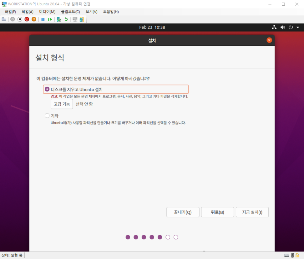
Task: Click the lock icon in status bar
Action: pyautogui.click(x=297, y=255)
